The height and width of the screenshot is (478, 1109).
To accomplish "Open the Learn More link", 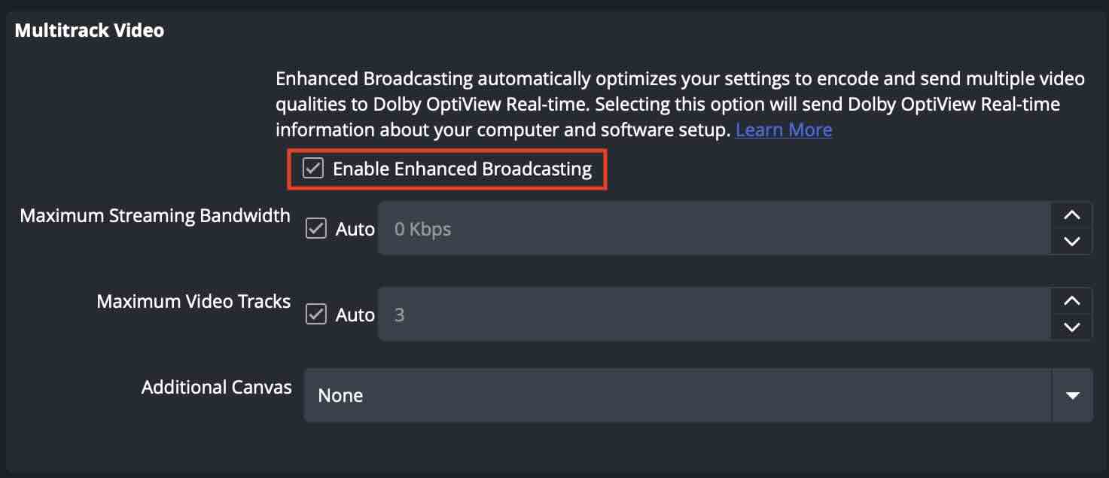I will click(784, 129).
